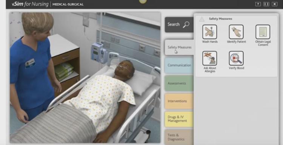Open the Communication tab
Image resolution: width=283 pixels, height=145 pixels.
point(179,65)
